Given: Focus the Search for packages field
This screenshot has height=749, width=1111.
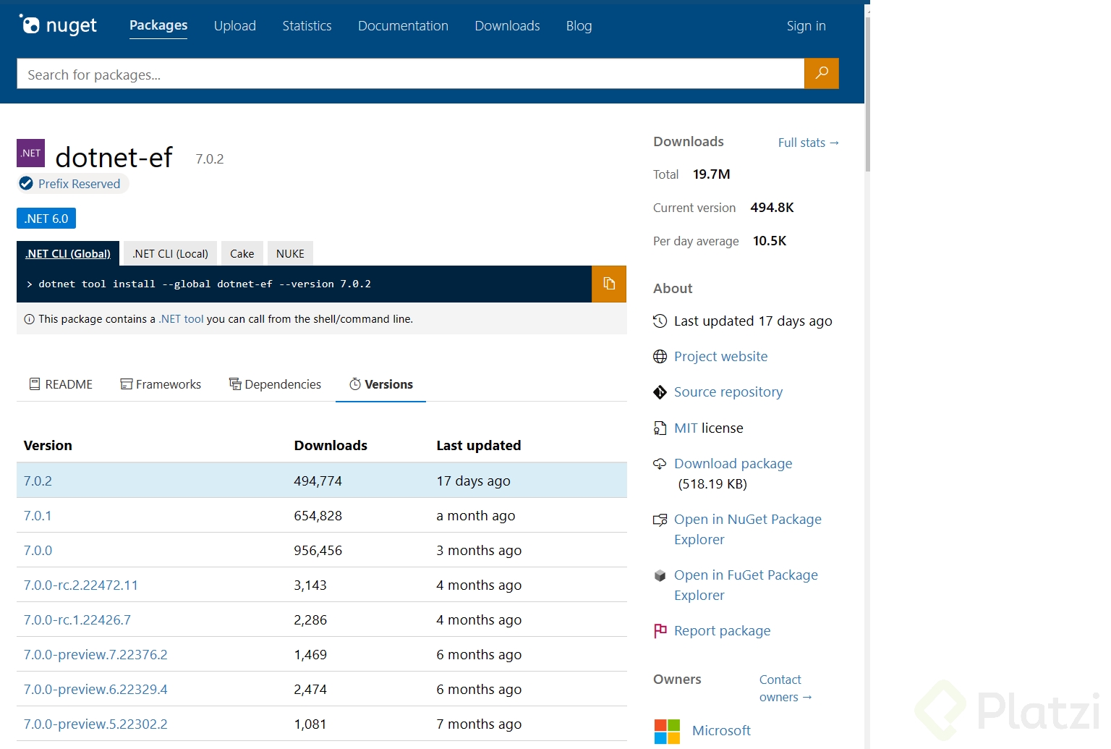Looking at the screenshot, I should click(x=410, y=74).
